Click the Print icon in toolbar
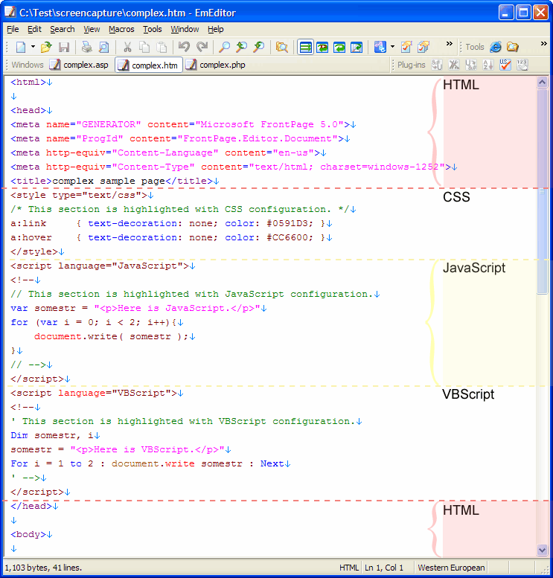 (x=86, y=47)
